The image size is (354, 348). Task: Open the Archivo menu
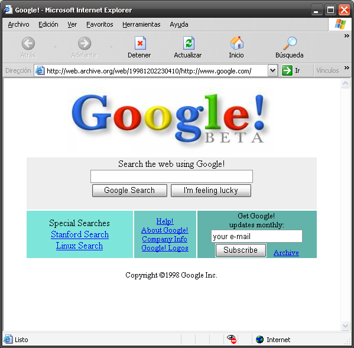18,24
